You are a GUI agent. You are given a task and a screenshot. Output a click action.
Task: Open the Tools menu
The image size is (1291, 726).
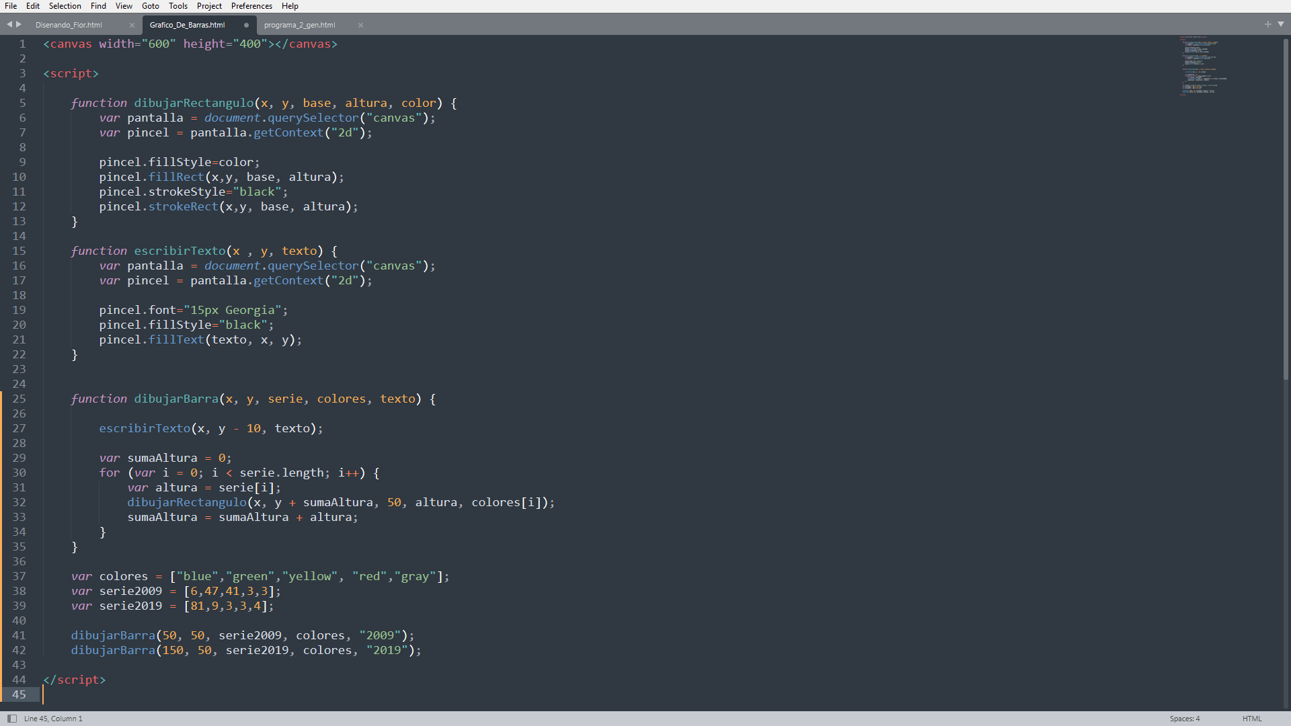pos(178,6)
